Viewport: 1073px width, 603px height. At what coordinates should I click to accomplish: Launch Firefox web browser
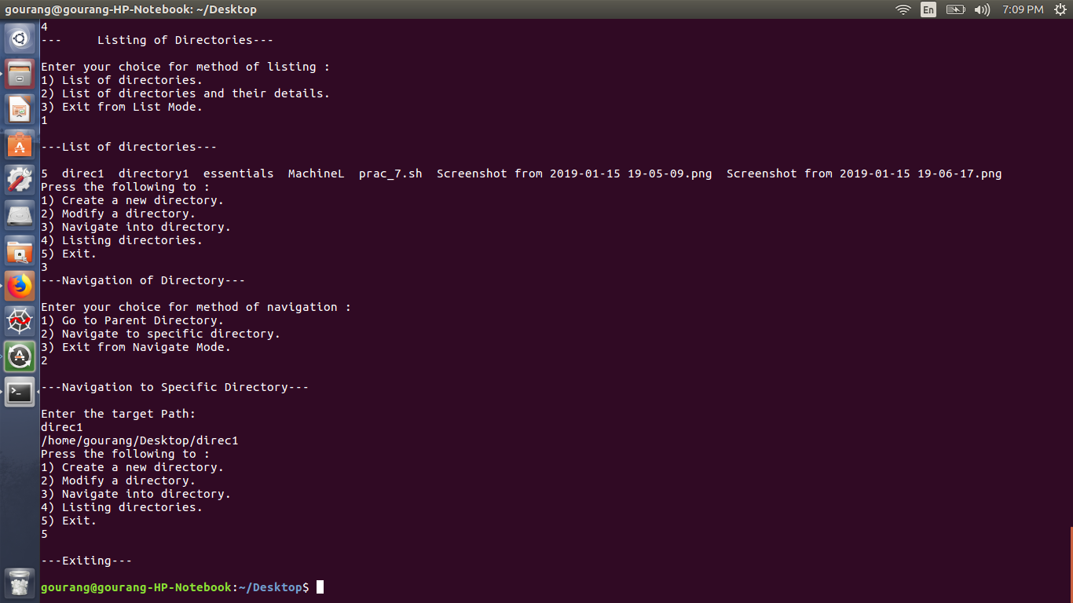tap(20, 286)
